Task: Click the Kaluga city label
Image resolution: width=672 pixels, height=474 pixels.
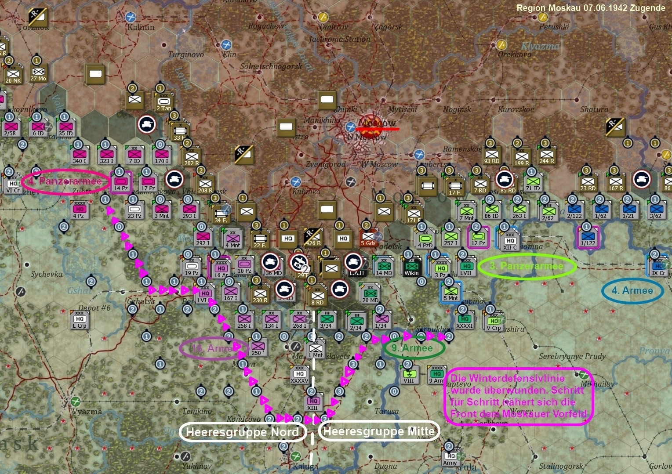Action: click(305, 466)
